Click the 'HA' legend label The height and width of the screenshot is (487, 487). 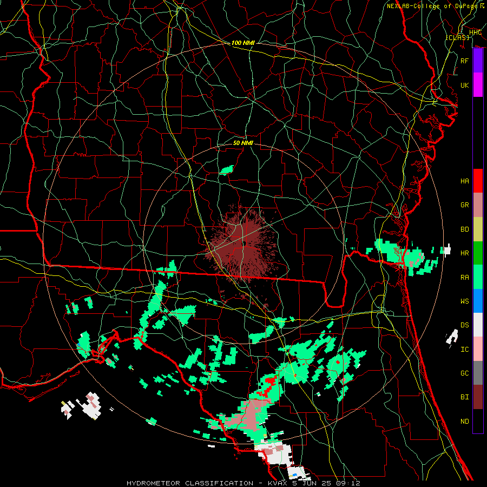464,181
